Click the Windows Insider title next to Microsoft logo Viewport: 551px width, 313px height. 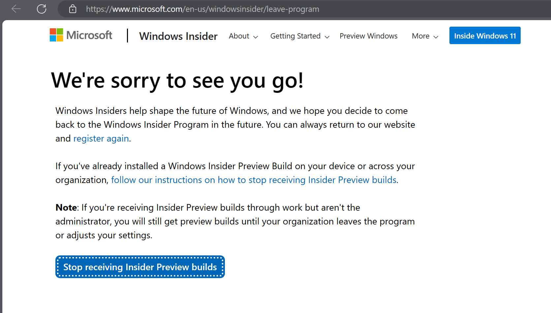178,36
